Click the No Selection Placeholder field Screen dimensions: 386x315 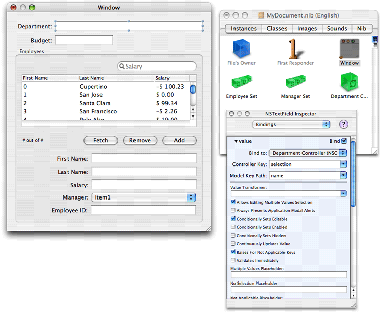[289, 289]
